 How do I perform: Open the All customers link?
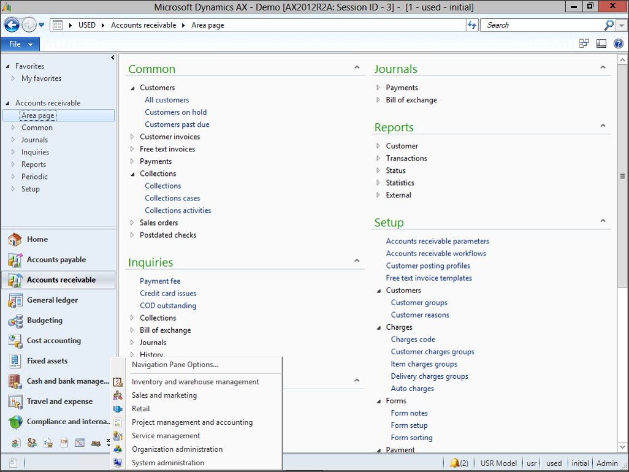pos(167,100)
